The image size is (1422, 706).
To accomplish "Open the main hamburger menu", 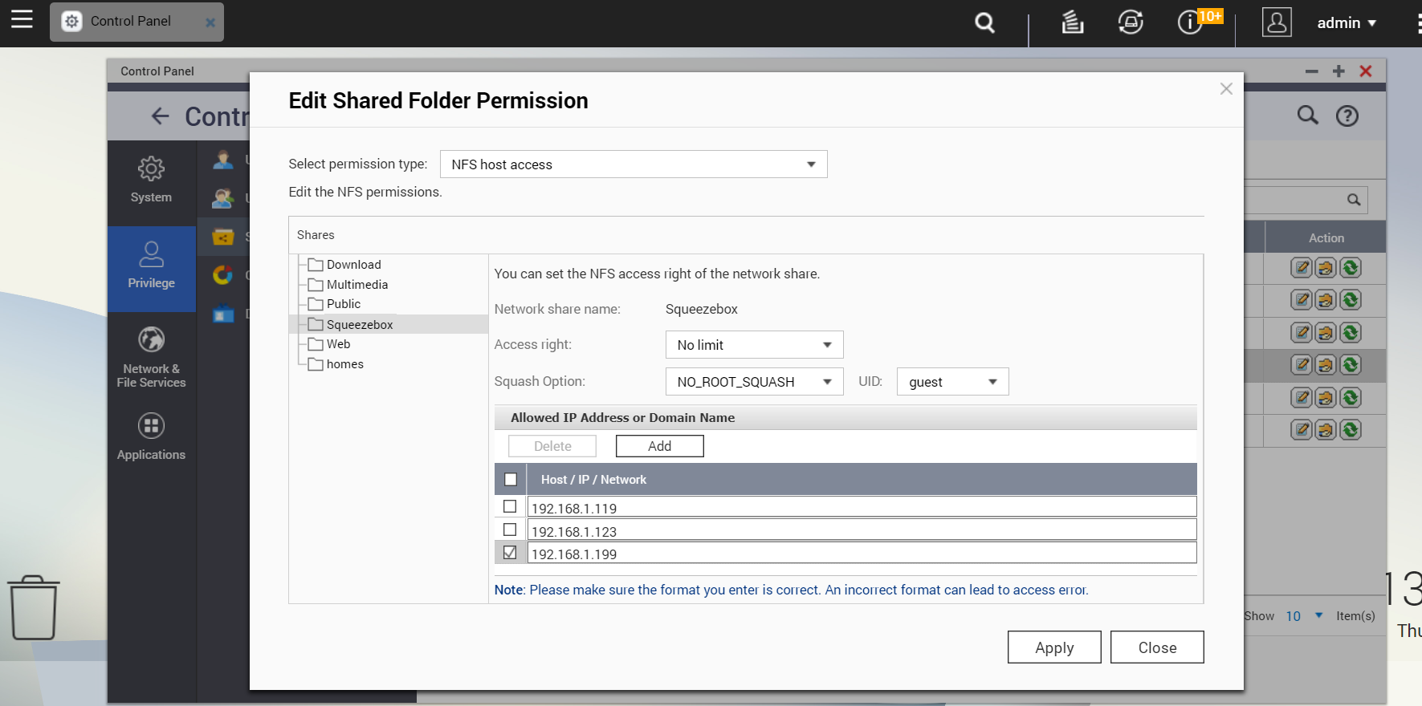I will tap(22, 19).
